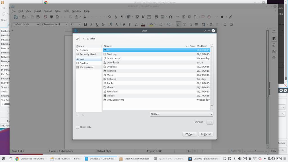Image resolution: width=288 pixels, height=162 pixels.
Task: Click the plus icon to add a bookmark
Action: click(78, 115)
